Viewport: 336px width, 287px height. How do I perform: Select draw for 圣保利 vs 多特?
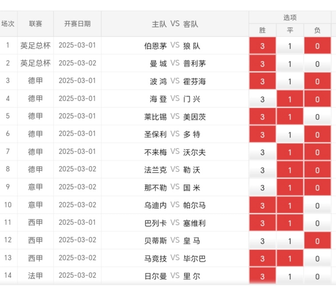(x=290, y=134)
